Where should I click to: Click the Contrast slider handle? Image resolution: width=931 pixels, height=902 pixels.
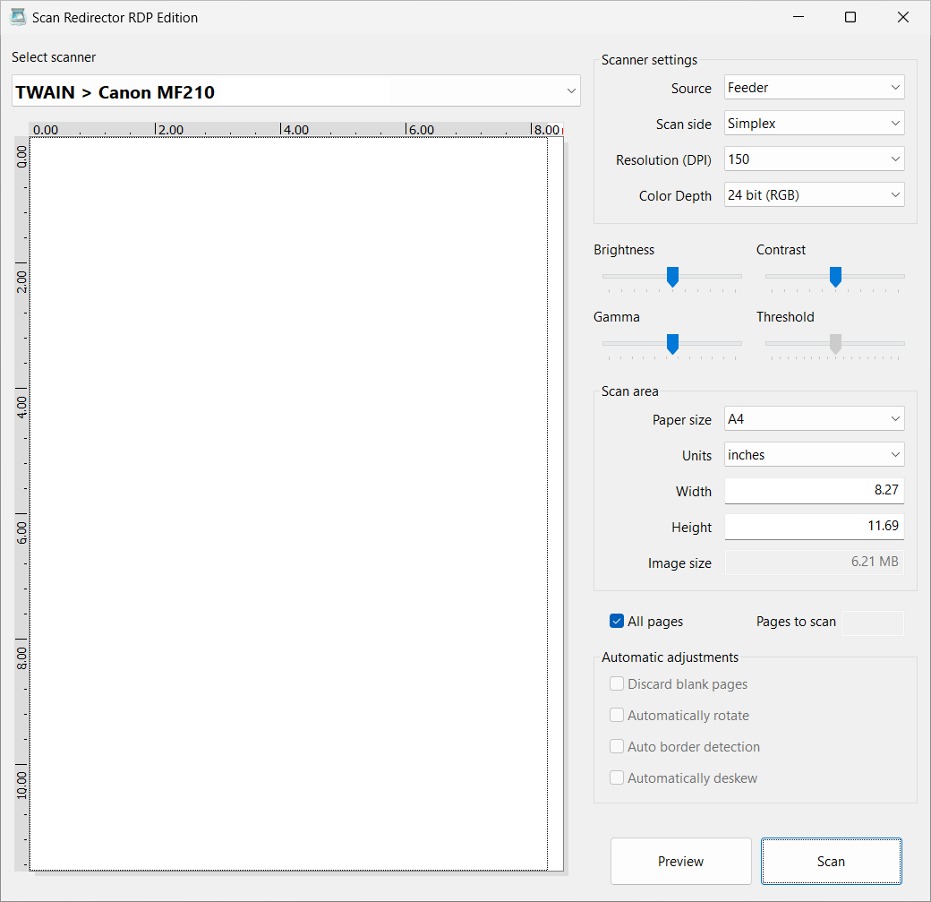(835, 277)
